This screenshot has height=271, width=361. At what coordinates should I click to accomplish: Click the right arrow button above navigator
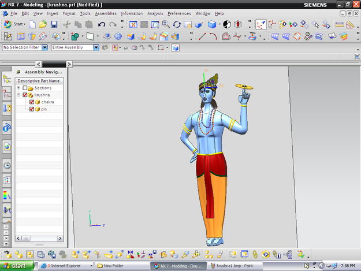pyautogui.click(x=69, y=64)
